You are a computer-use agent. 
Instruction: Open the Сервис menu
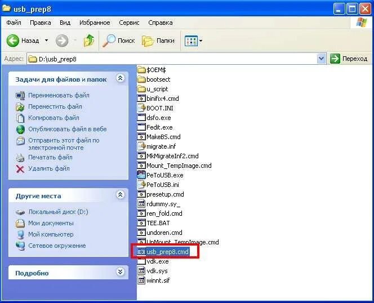pyautogui.click(x=129, y=23)
